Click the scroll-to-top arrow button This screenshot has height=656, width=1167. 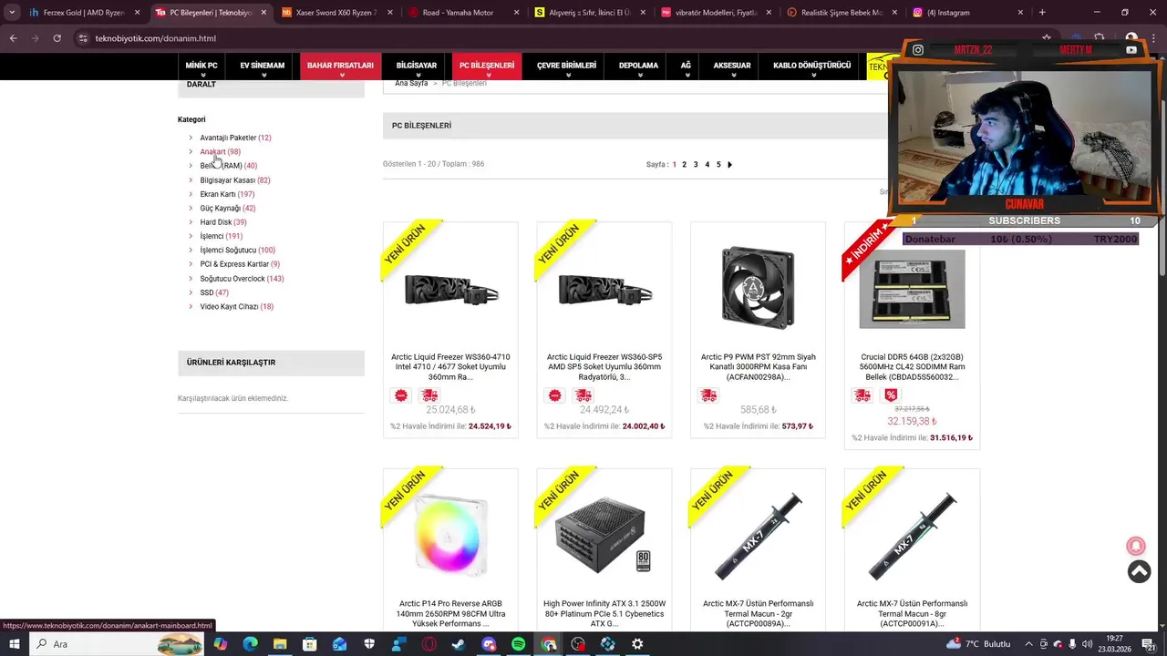pos(1139,571)
